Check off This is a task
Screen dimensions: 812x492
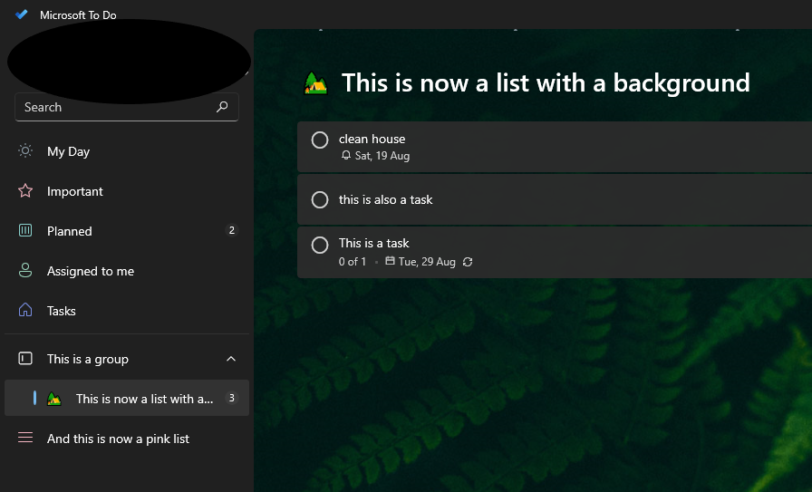[x=320, y=245]
